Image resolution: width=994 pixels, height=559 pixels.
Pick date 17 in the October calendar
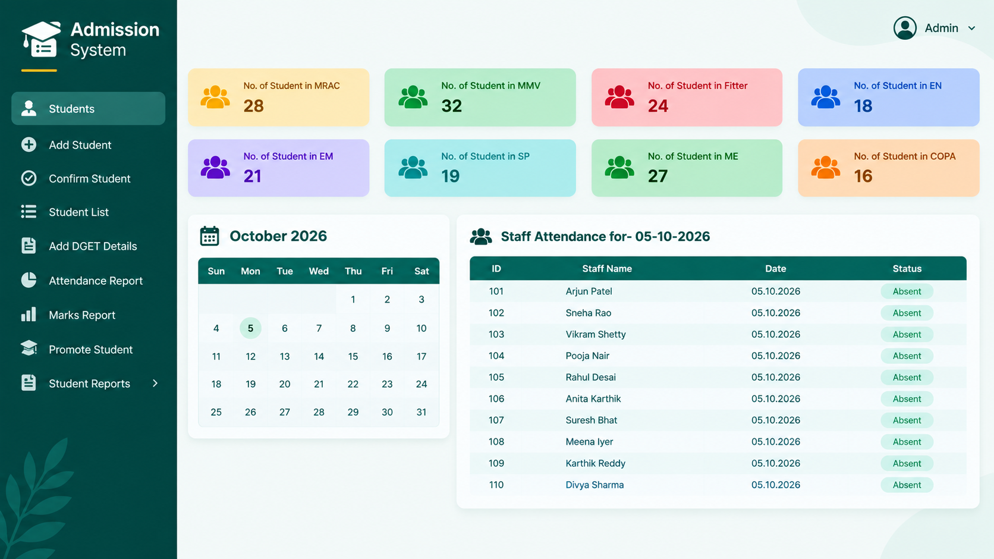421,356
